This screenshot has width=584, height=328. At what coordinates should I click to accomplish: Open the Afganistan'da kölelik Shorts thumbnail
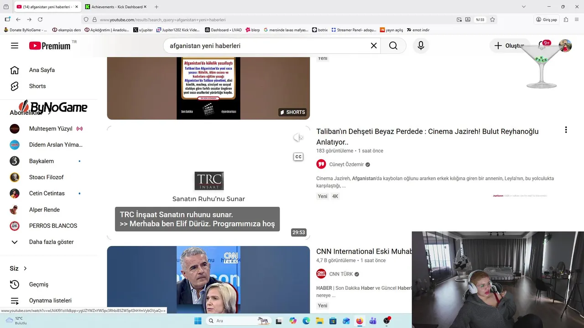click(x=209, y=88)
